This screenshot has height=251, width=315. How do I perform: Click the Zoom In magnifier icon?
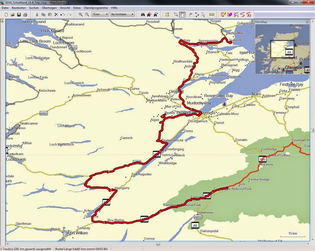tap(81, 14)
